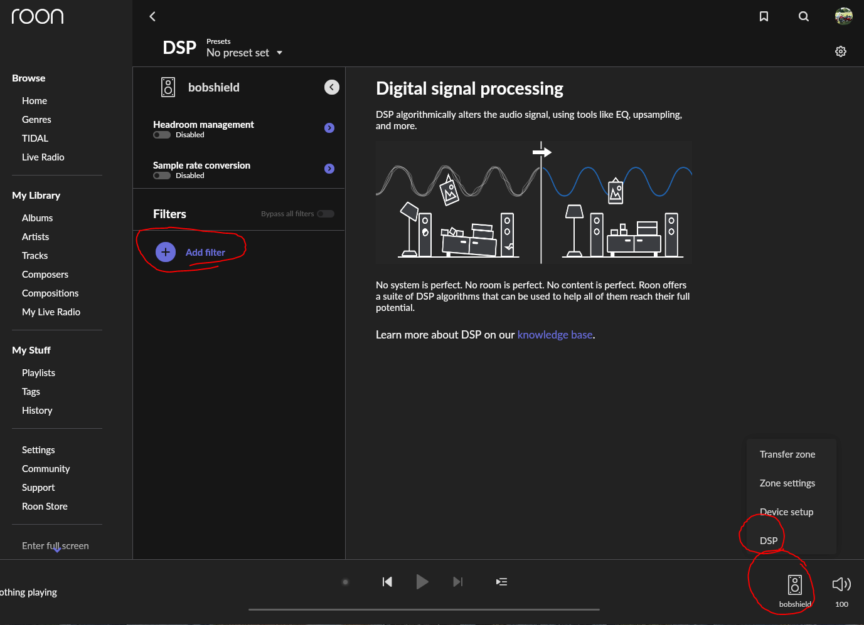Enable the Sample rate conversion toggle

[162, 176]
